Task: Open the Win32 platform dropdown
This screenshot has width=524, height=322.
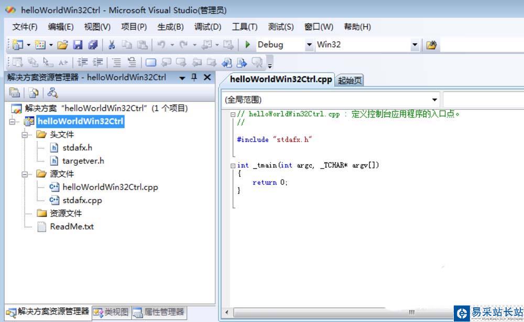Action: (x=414, y=44)
